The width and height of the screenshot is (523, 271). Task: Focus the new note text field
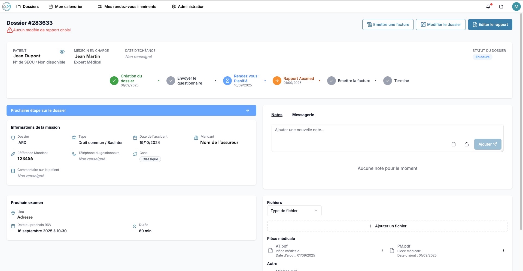tap(360, 134)
